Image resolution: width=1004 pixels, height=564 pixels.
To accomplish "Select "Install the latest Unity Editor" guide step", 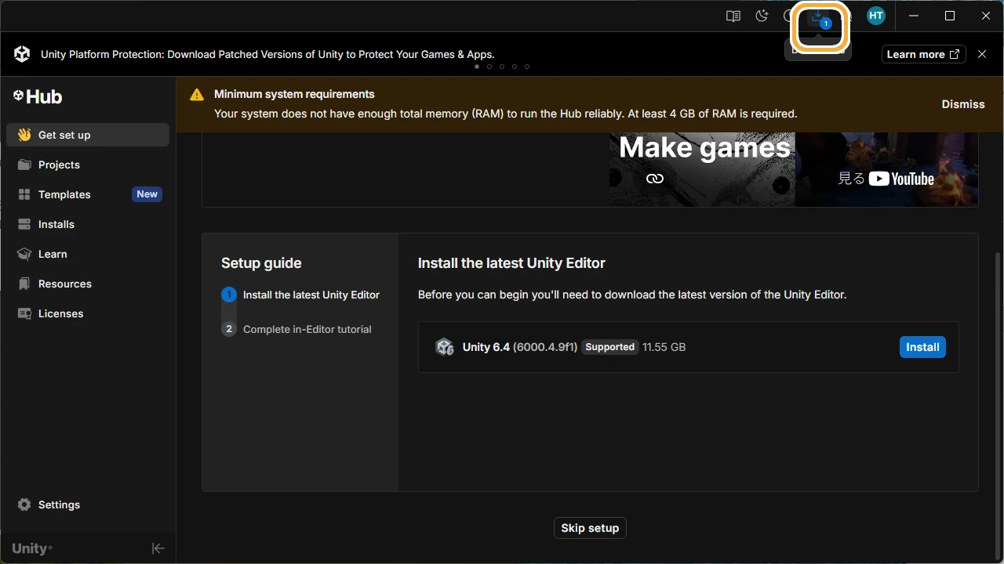I will (311, 295).
